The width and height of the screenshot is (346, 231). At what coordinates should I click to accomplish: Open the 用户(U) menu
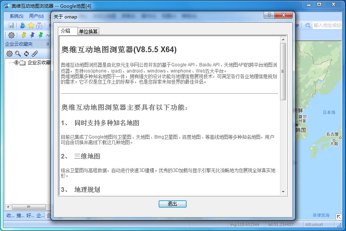point(36,16)
